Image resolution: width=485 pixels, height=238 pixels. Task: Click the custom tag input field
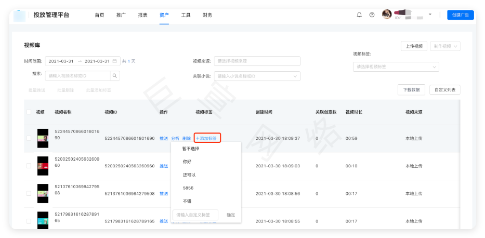pyautogui.click(x=195, y=215)
